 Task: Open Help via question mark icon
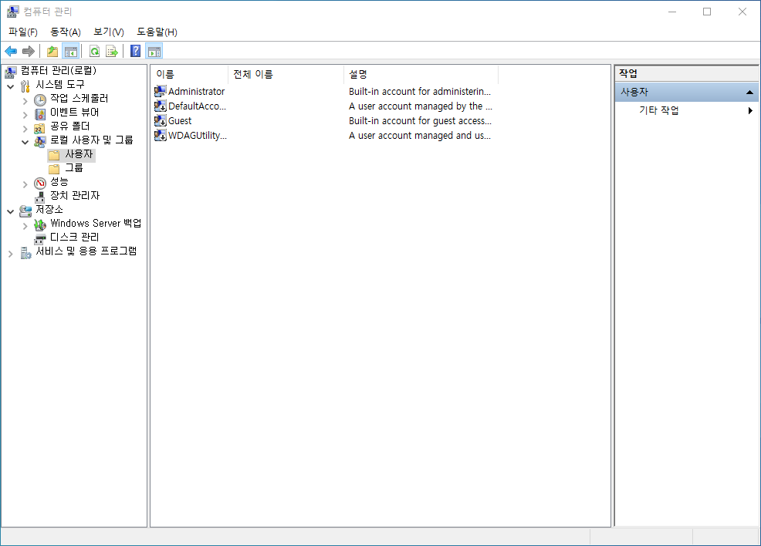click(135, 51)
